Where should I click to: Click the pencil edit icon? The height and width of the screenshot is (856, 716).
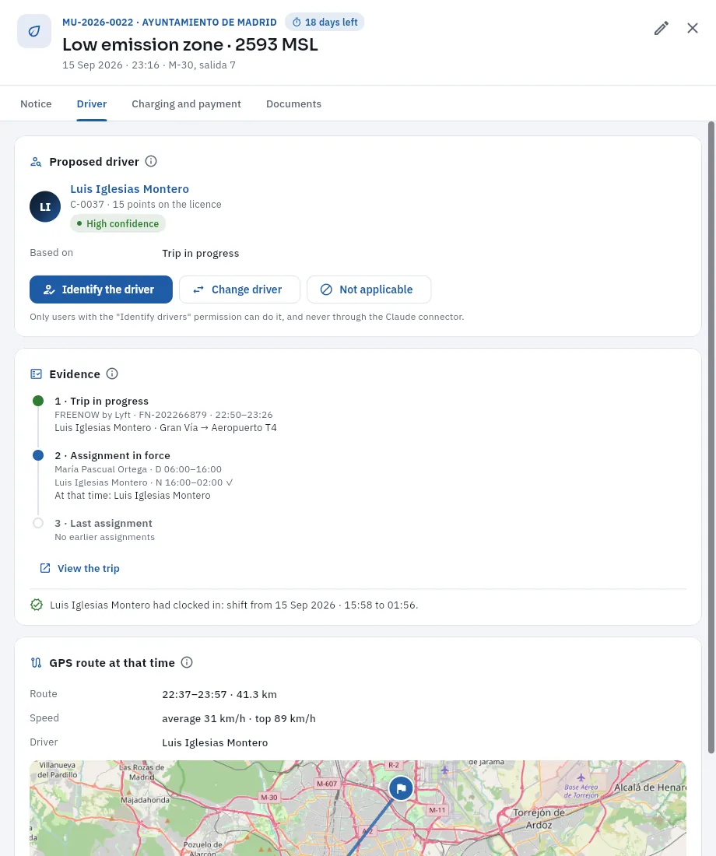(x=662, y=28)
